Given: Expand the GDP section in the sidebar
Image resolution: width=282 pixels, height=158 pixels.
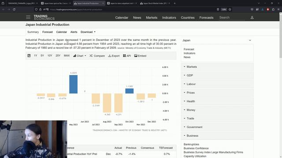Looking at the screenshot, I should pos(217,75).
